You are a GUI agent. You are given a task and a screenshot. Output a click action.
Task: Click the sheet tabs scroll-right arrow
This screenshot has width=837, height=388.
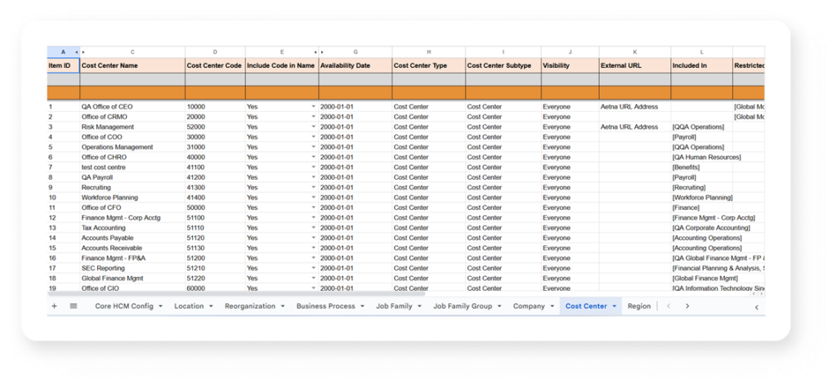687,306
